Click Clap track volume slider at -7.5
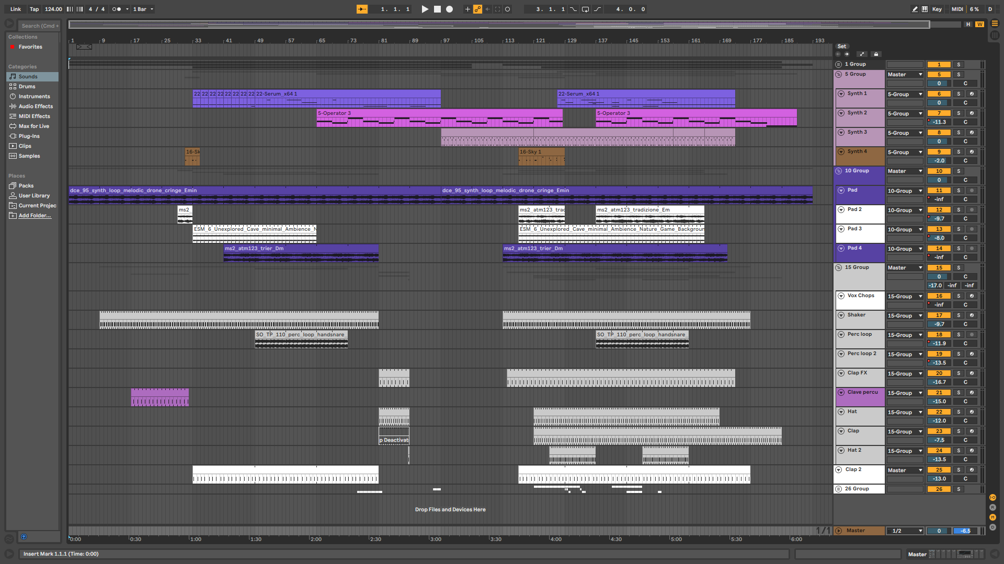 939,440
